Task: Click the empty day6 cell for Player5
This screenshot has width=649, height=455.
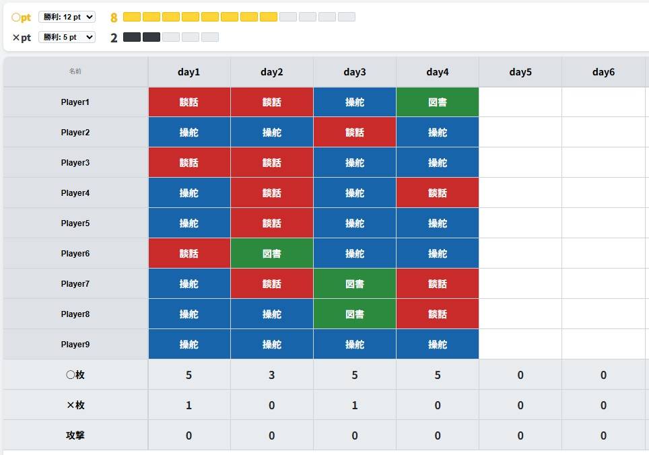Action: tap(603, 223)
